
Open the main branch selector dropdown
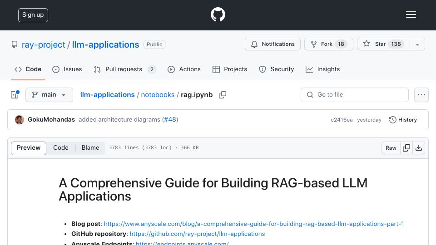pos(49,95)
